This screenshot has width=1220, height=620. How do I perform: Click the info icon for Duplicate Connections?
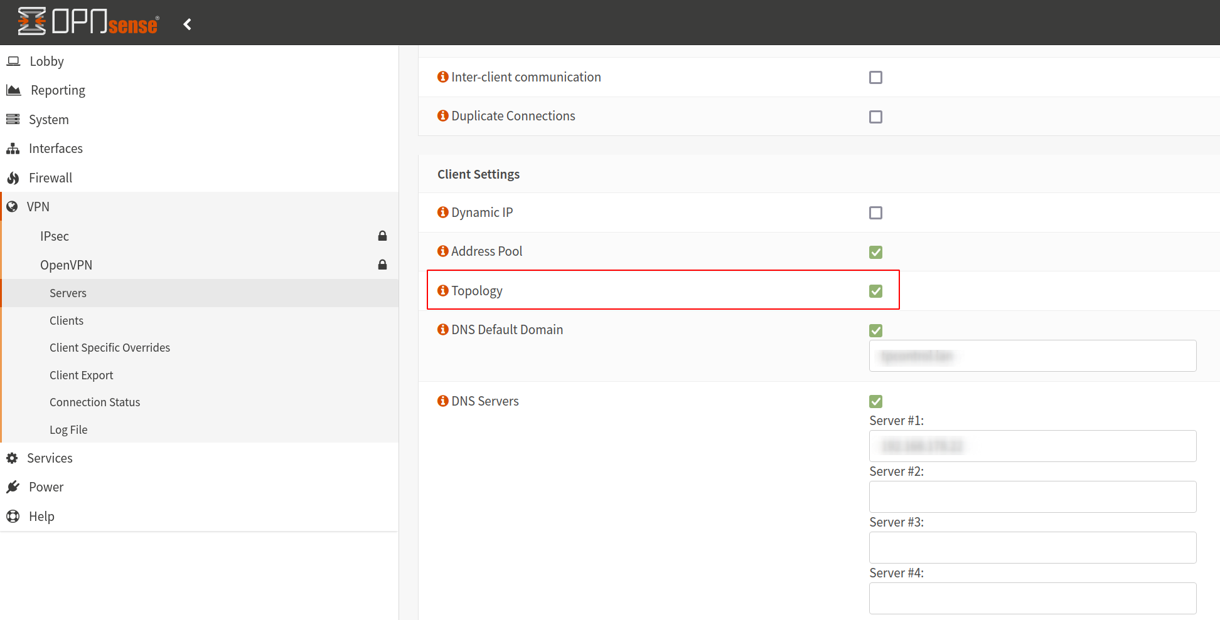pyautogui.click(x=443, y=116)
